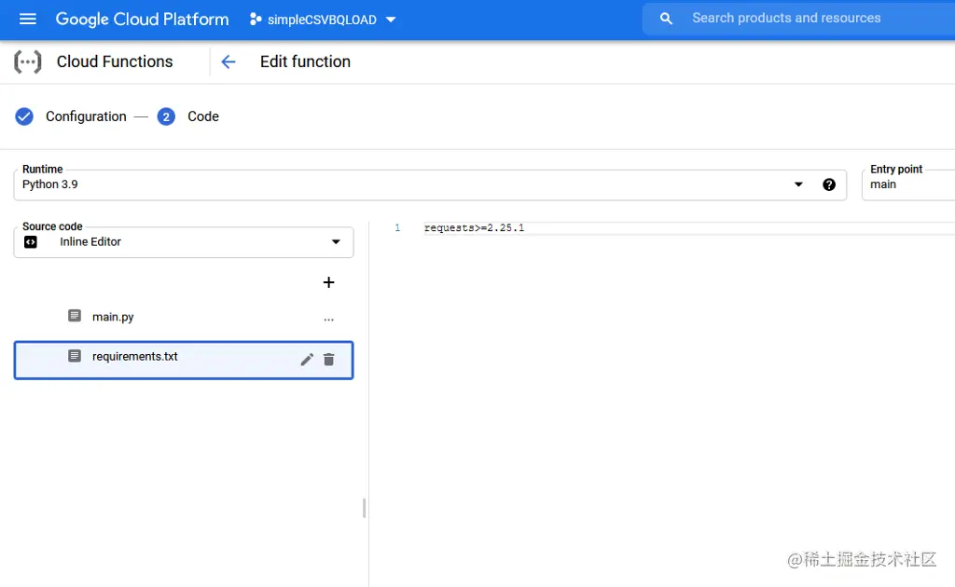Click the Edit function page title
The height and width of the screenshot is (587, 955).
[305, 61]
